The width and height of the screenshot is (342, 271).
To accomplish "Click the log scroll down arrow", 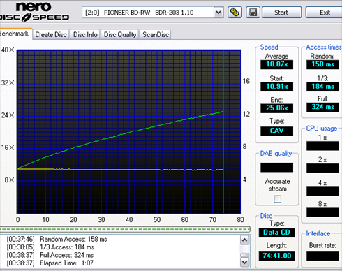I will [244, 263].
